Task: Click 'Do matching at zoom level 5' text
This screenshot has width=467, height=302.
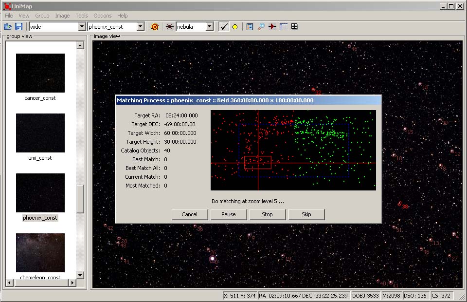Action: point(248,201)
